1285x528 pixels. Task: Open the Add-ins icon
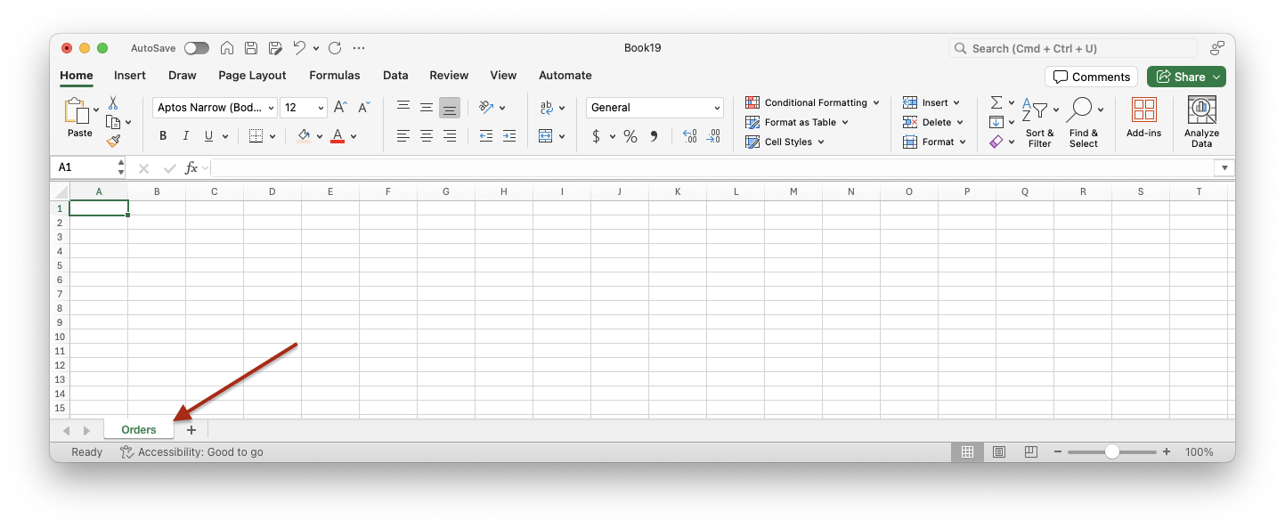(x=1143, y=117)
